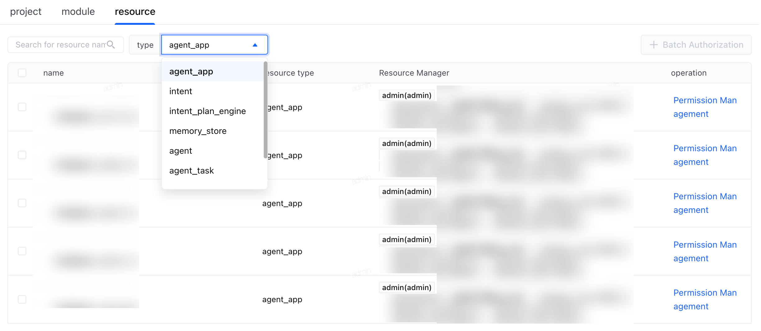Viewport: 761px width, 331px height.
Task: Click the second row admin(admin) tag
Action: pos(407,143)
